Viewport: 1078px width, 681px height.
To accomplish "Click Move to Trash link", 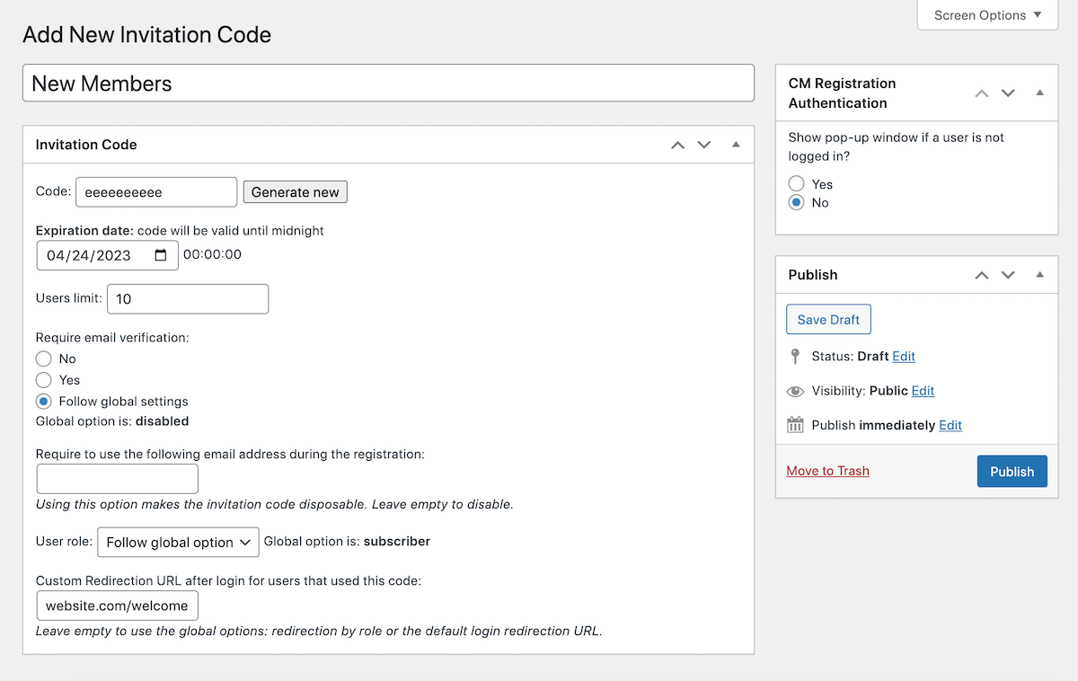I will pos(827,471).
